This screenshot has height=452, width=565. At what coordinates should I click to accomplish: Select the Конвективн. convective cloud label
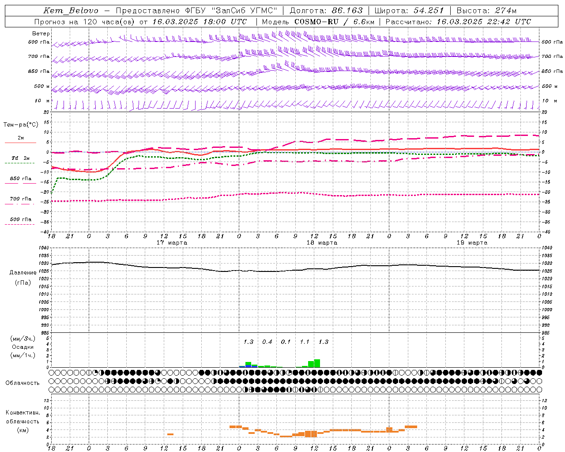point(23,413)
